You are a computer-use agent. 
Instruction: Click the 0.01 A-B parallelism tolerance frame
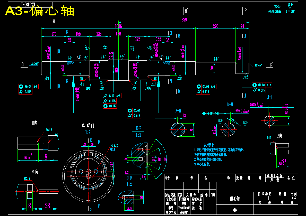[112, 96]
